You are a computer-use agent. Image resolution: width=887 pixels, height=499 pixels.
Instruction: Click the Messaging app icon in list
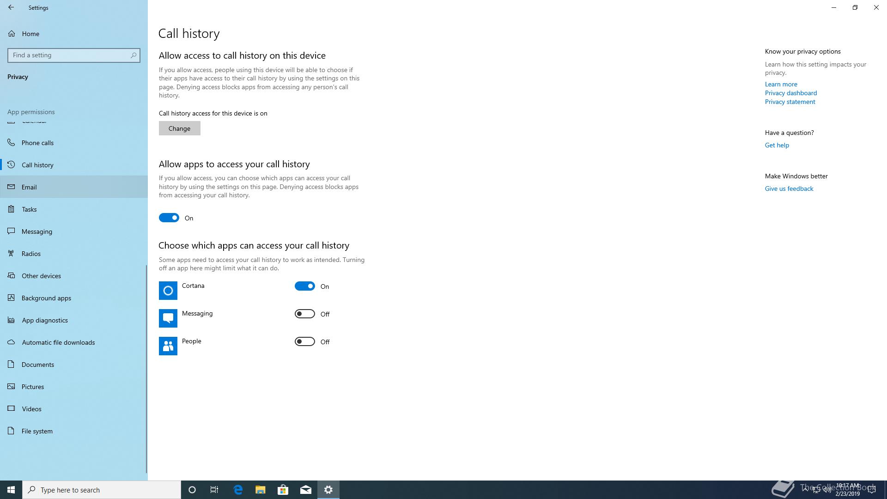(168, 318)
